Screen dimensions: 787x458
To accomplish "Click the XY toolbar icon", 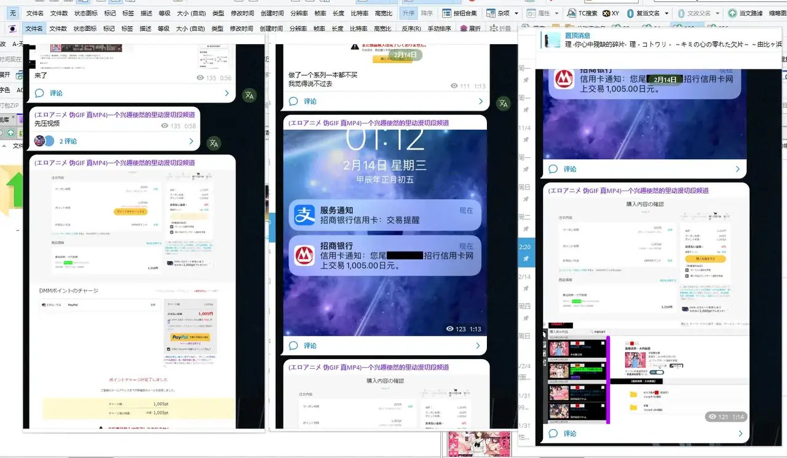I will tap(611, 13).
